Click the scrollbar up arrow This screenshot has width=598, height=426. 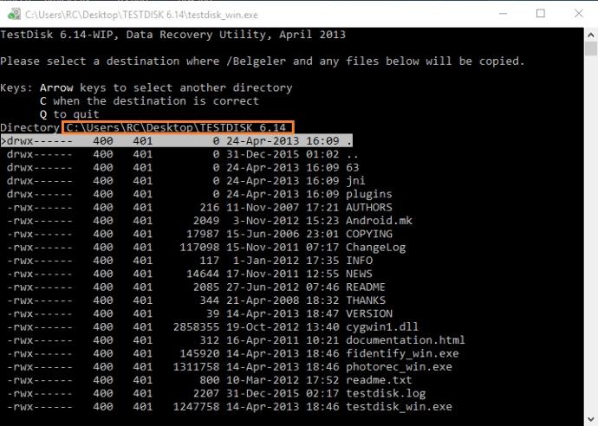(x=591, y=35)
